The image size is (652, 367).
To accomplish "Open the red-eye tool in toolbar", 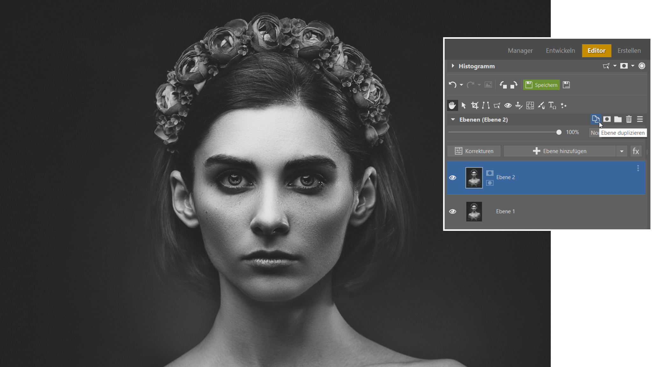I will point(508,105).
